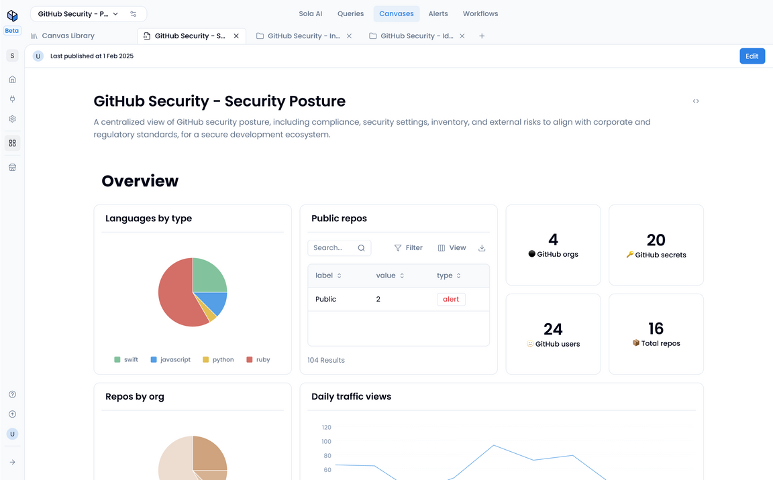Open the Queries tab

350,14
